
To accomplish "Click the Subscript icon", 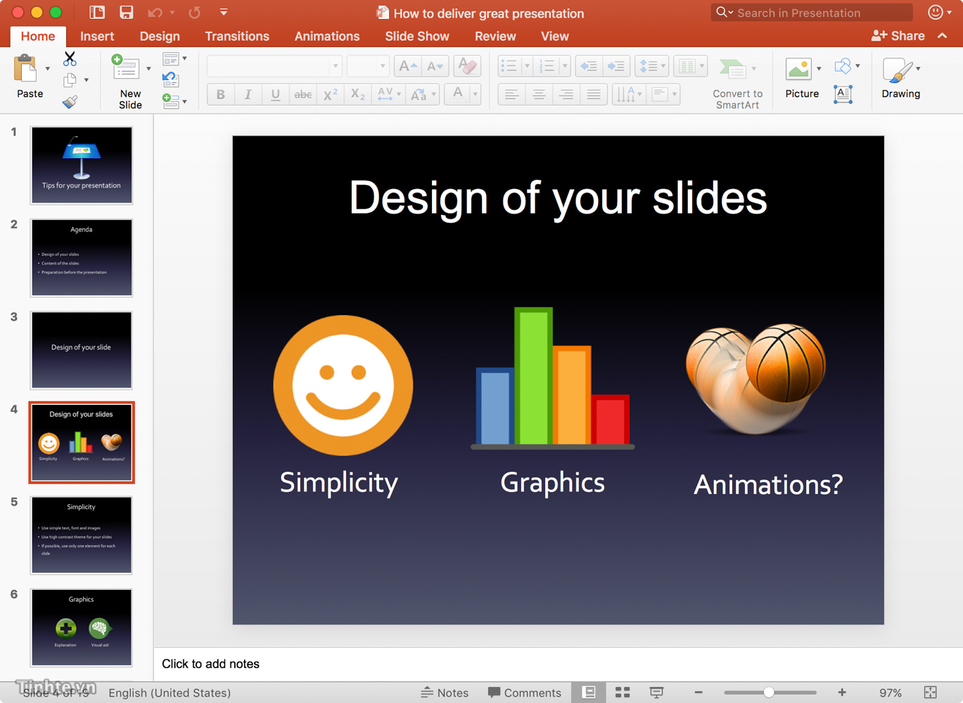I will (x=357, y=94).
